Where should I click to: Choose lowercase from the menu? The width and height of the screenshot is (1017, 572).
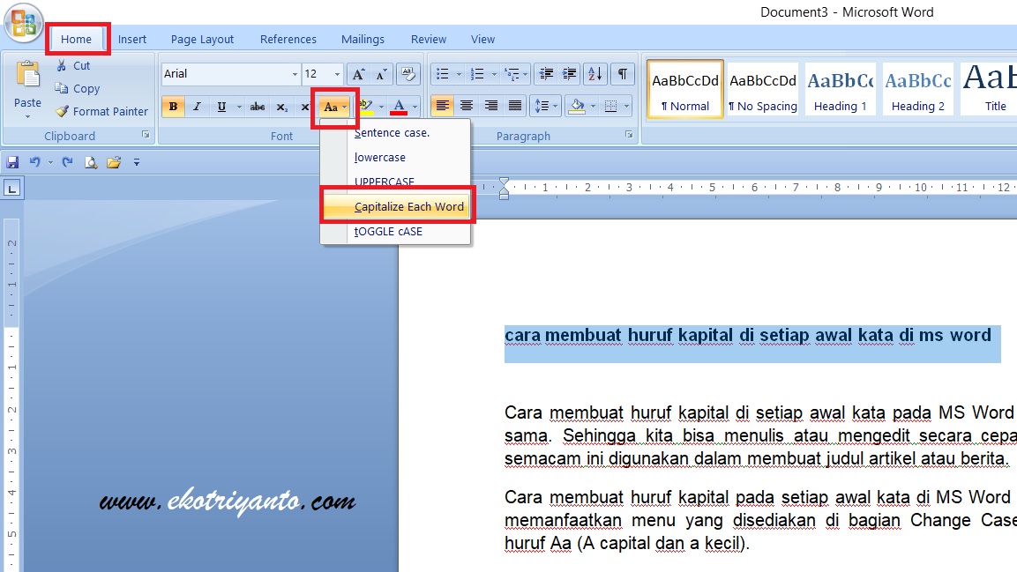pos(395,158)
